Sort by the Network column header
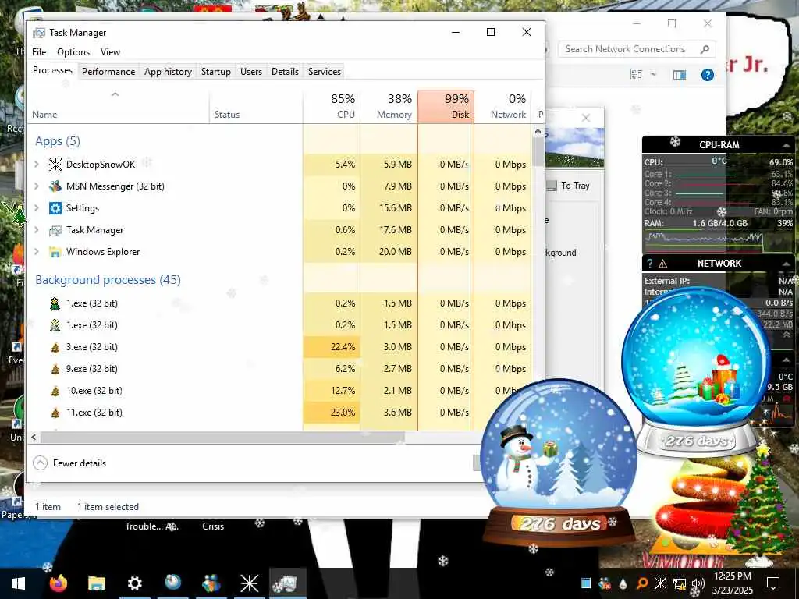The width and height of the screenshot is (799, 599). (x=503, y=106)
